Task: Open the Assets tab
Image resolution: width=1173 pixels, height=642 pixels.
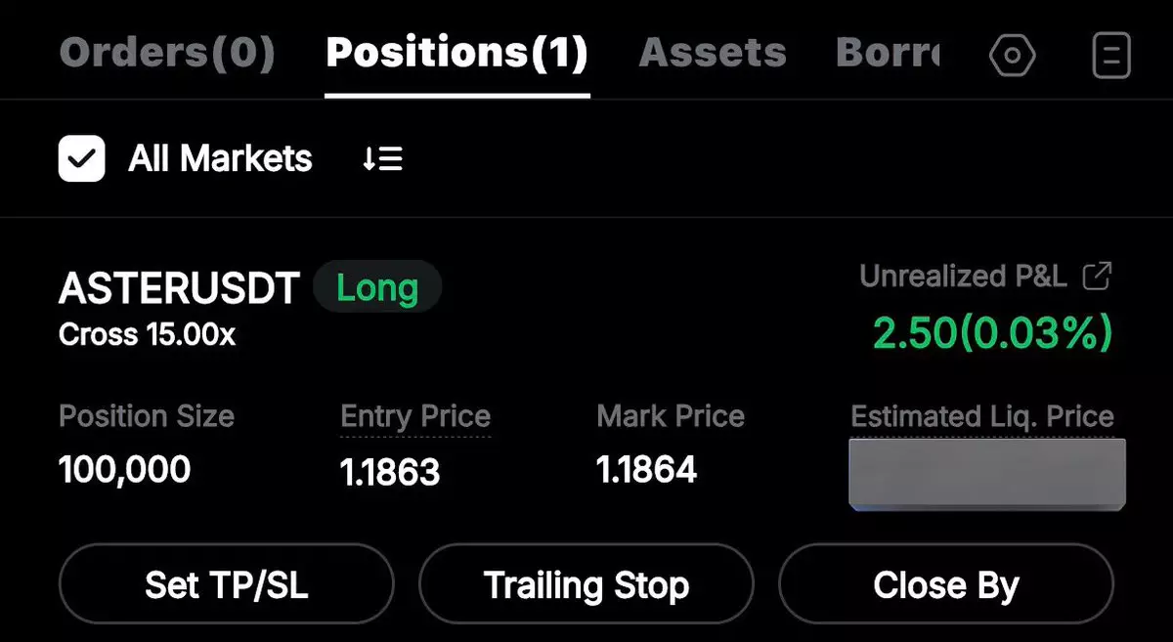Action: pos(713,53)
